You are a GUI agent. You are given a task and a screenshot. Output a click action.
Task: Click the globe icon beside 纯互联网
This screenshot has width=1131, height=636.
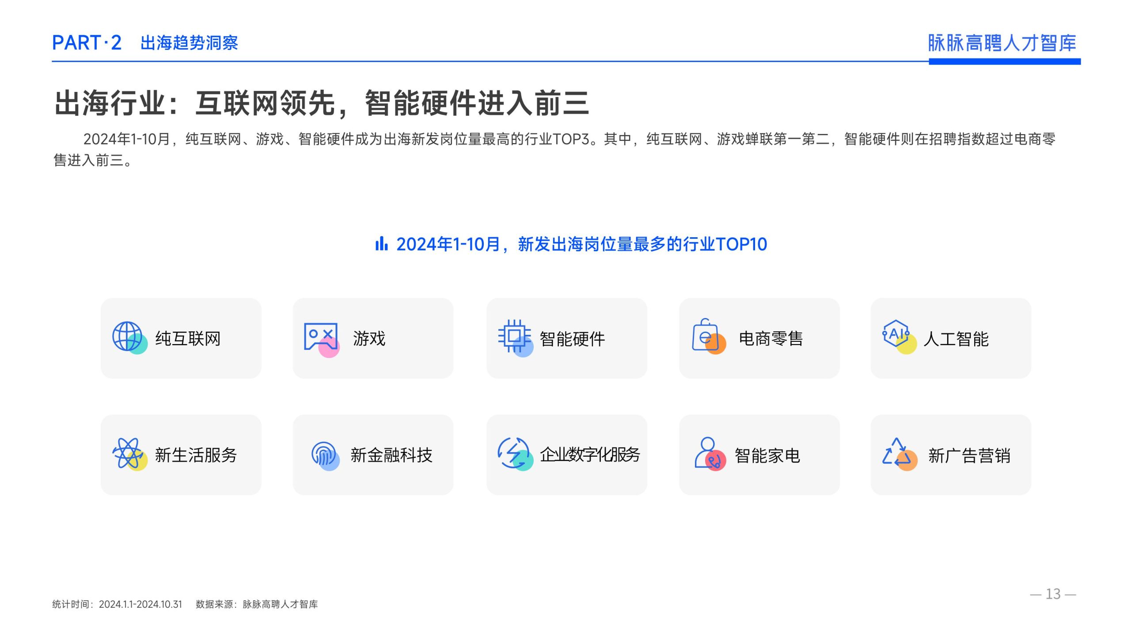coord(128,337)
